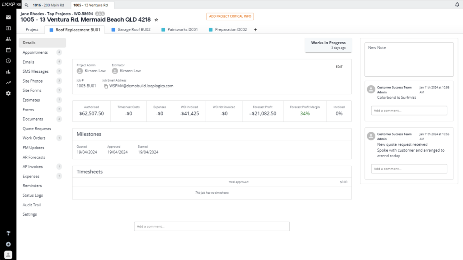463x260 pixels.
Task: Click the notification bell icon
Action: [x=457, y=5]
